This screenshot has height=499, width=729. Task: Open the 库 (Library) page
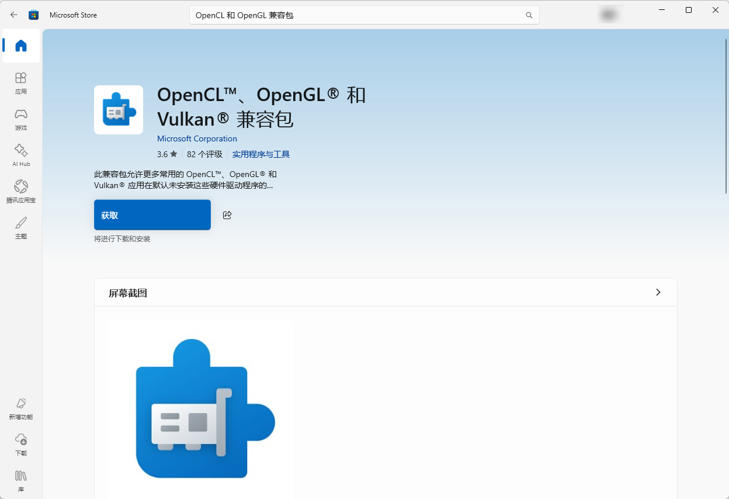21,480
